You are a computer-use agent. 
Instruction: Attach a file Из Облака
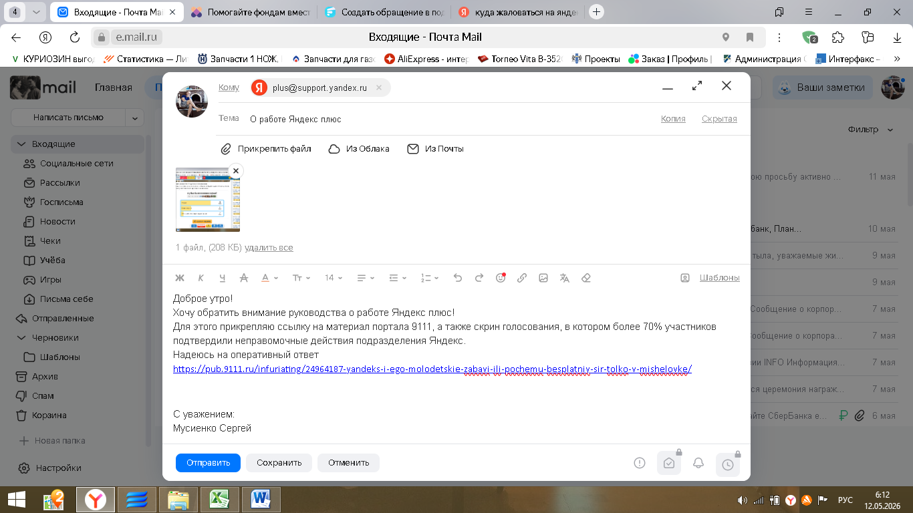[x=359, y=149]
